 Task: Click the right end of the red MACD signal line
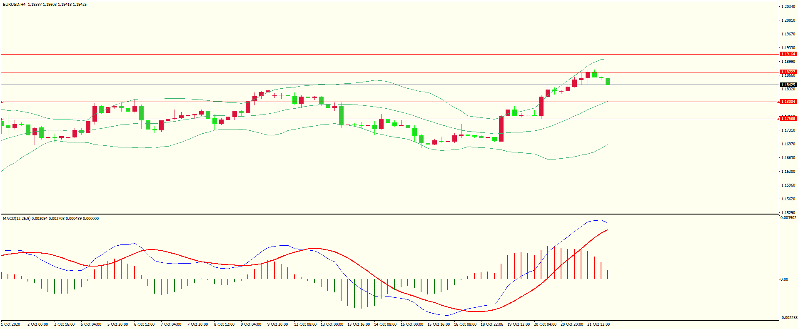click(x=607, y=230)
